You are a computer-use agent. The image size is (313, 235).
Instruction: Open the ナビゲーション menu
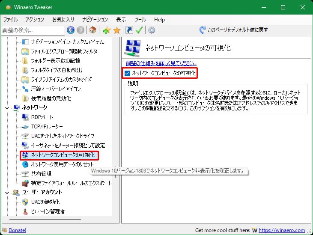(x=95, y=20)
